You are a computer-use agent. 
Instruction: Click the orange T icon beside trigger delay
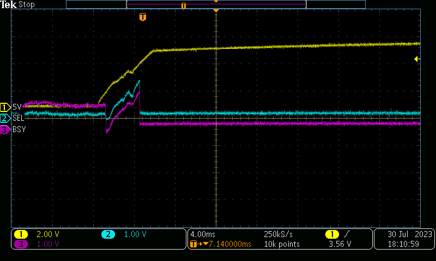pyautogui.click(x=193, y=244)
